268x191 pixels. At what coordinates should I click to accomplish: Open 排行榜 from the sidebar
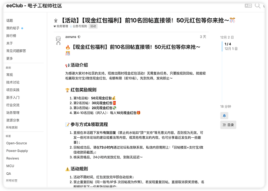coord(11,36)
